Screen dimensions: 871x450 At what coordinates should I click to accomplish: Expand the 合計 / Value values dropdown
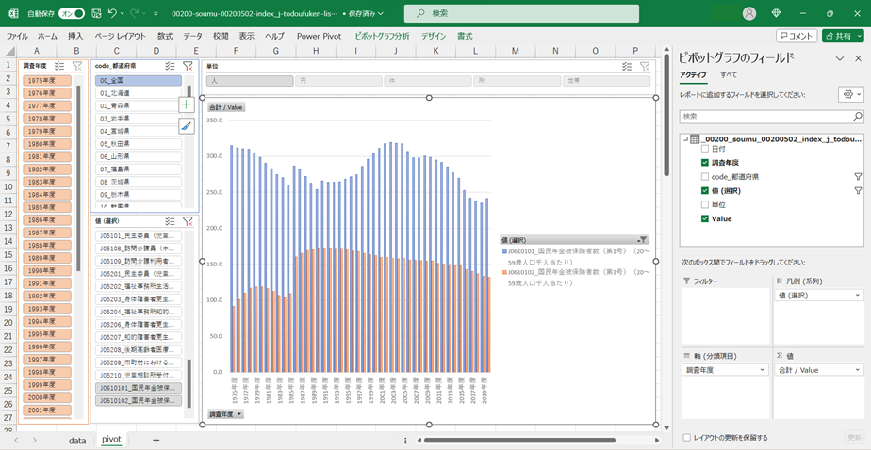click(856, 370)
